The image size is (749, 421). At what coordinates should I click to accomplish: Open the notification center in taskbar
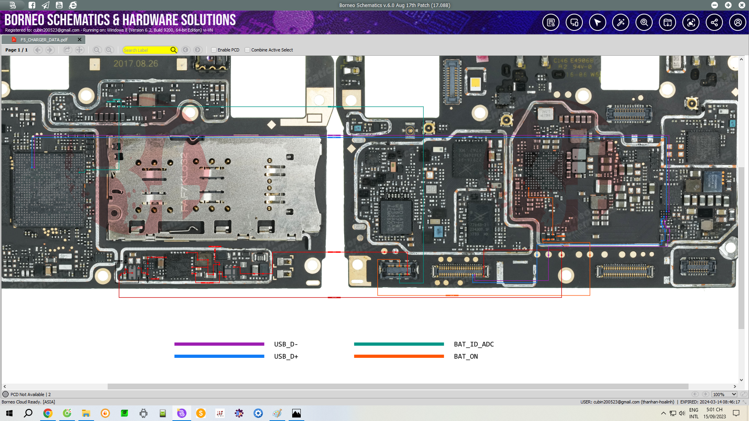[736, 413]
